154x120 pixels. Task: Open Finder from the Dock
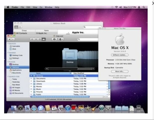click(13, 108)
